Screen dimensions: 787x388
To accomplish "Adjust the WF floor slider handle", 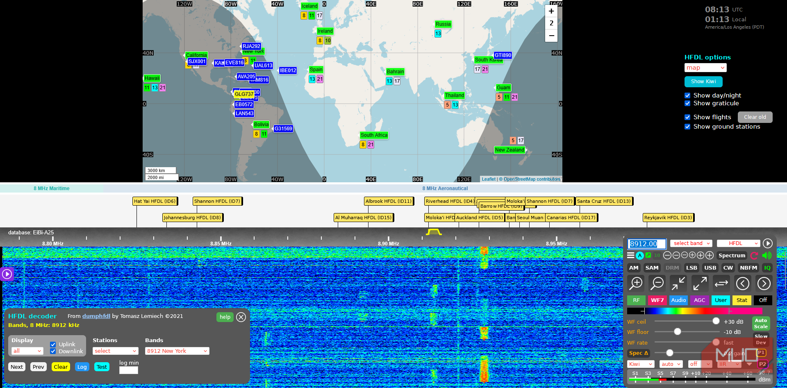I will click(x=678, y=331).
